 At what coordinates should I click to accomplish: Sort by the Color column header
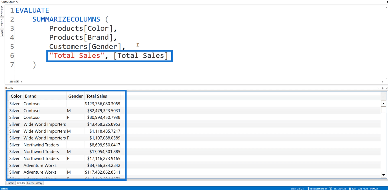[x=16, y=96]
